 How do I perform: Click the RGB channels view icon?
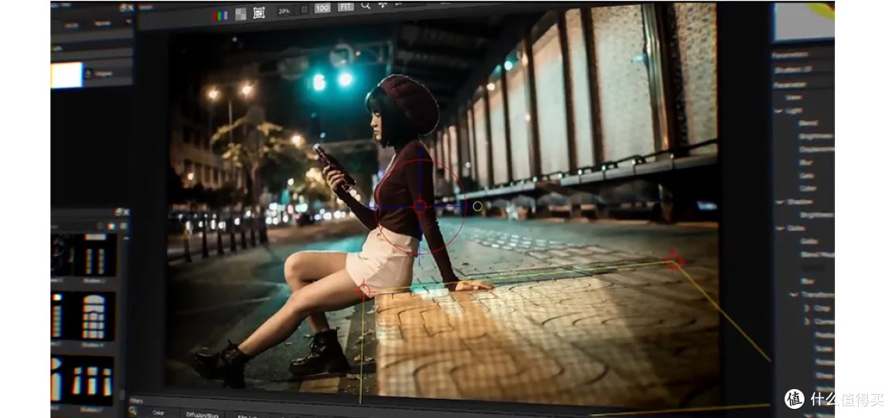click(220, 14)
